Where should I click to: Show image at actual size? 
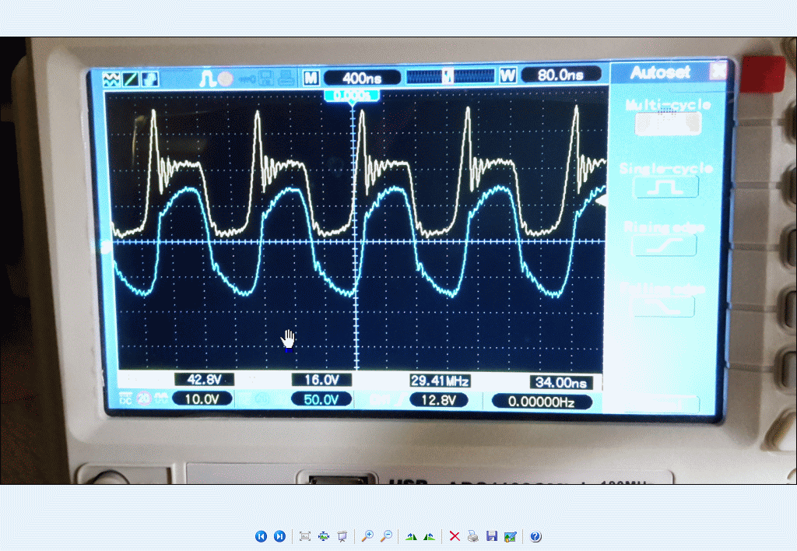coord(324,536)
